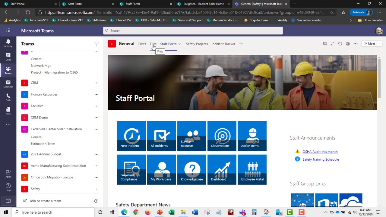Screen dimensions: 386x217
Task: Open Help in the Teams sidebar
Action: pos(8,187)
